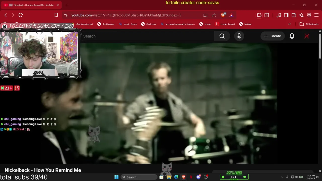The width and height of the screenshot is (322, 181).
Task: Select the Nickelback YouTube tab
Action: pos(31,5)
